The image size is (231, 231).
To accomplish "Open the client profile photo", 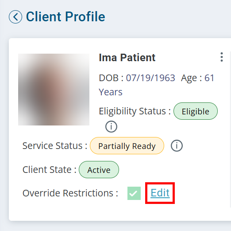I will [x=54, y=90].
